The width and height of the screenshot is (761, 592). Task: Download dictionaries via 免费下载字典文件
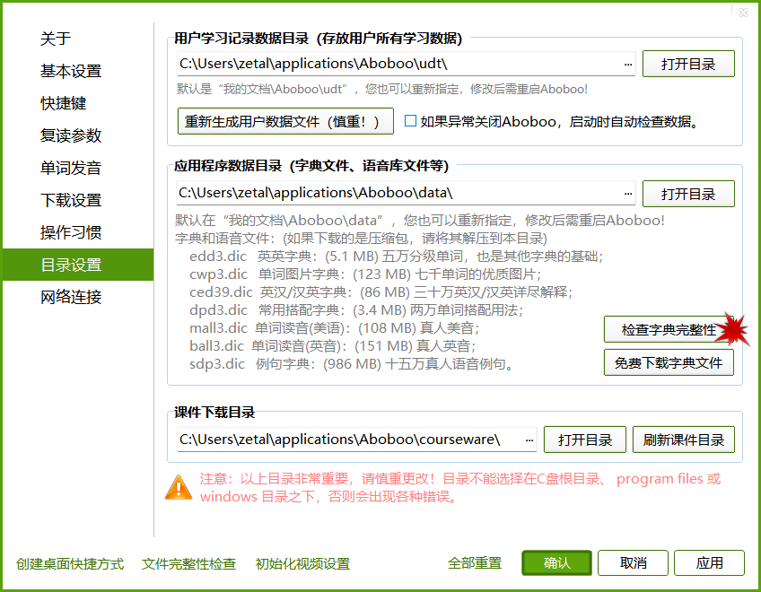click(669, 362)
